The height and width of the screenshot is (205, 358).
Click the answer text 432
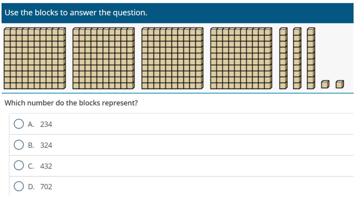point(46,166)
